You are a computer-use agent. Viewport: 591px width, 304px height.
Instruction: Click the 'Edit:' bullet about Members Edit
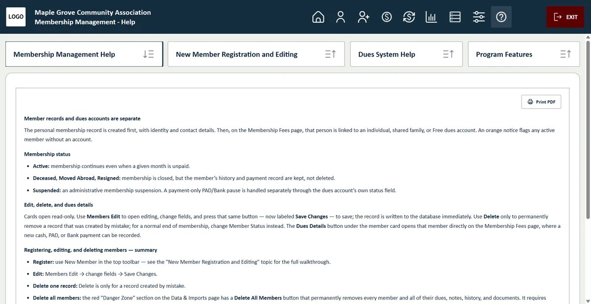(95, 274)
